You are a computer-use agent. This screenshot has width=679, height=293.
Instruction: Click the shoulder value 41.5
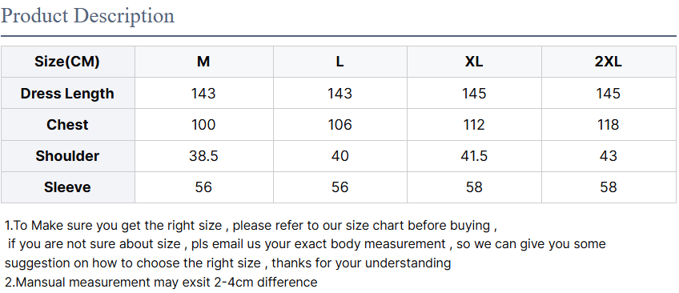tap(474, 156)
